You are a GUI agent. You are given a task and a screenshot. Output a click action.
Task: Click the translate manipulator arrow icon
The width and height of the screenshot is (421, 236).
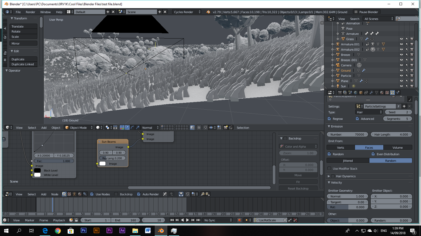[127, 127]
